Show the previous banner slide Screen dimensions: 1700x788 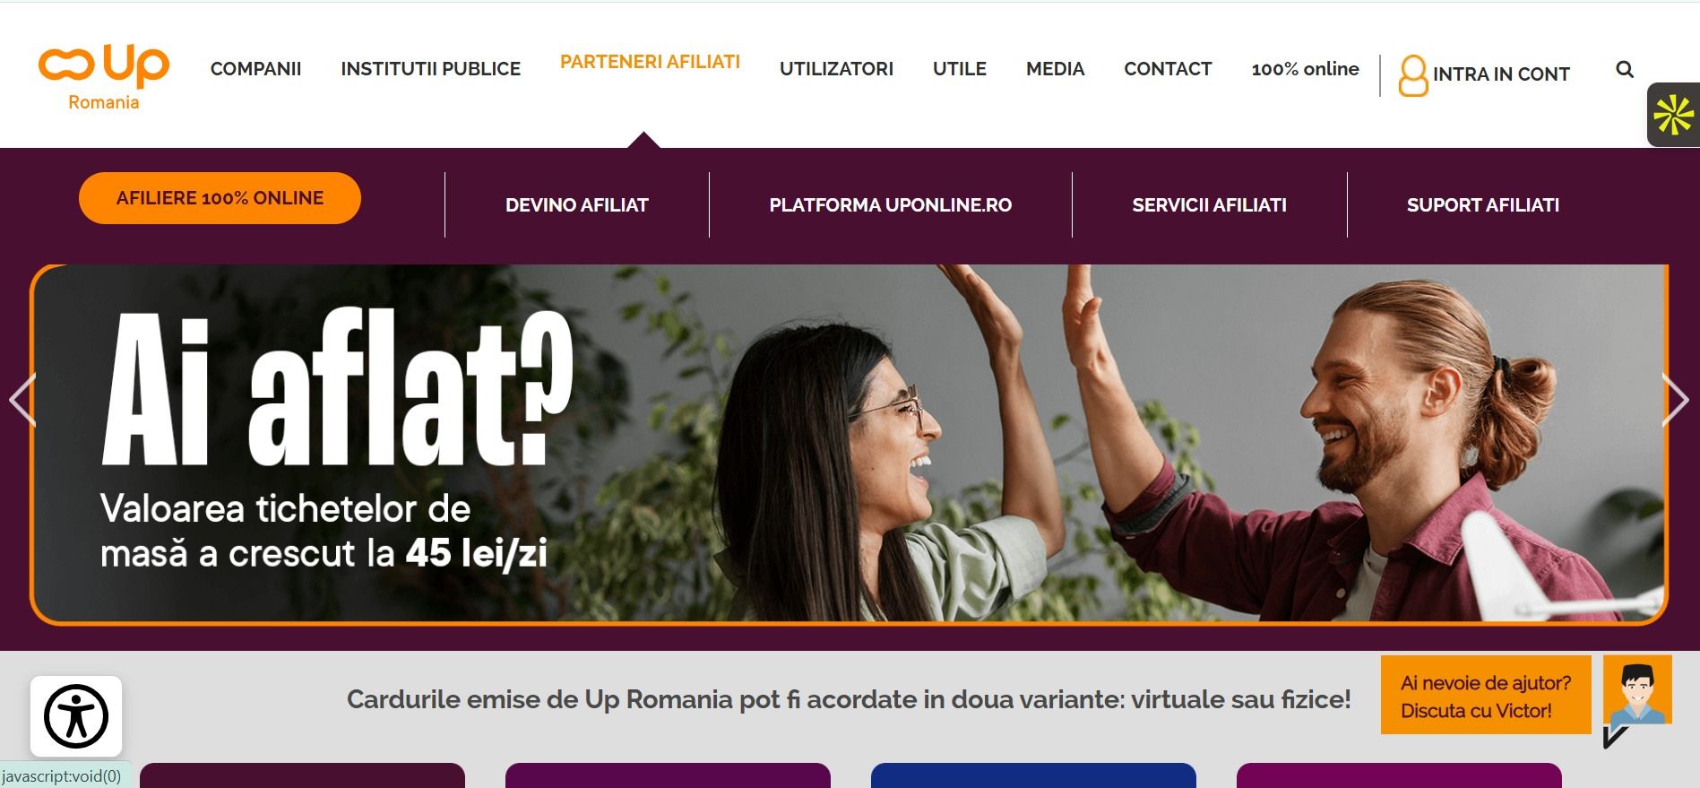[x=22, y=400]
